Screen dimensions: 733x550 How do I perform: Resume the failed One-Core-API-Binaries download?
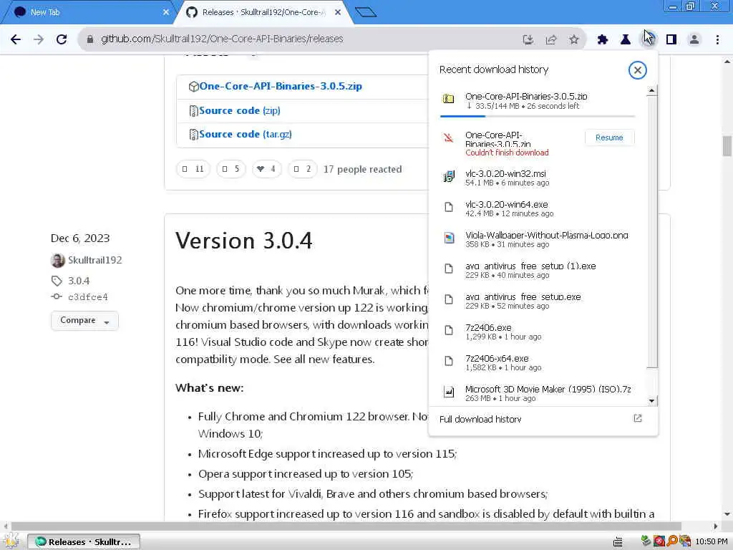[x=609, y=137]
